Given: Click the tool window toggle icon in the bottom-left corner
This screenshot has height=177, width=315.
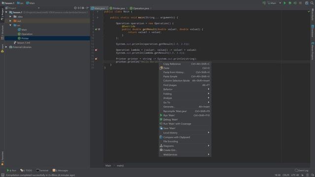Looking at the screenshot, I should 2,175.
